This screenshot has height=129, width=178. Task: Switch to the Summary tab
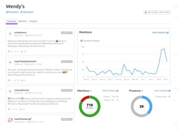point(12,21)
